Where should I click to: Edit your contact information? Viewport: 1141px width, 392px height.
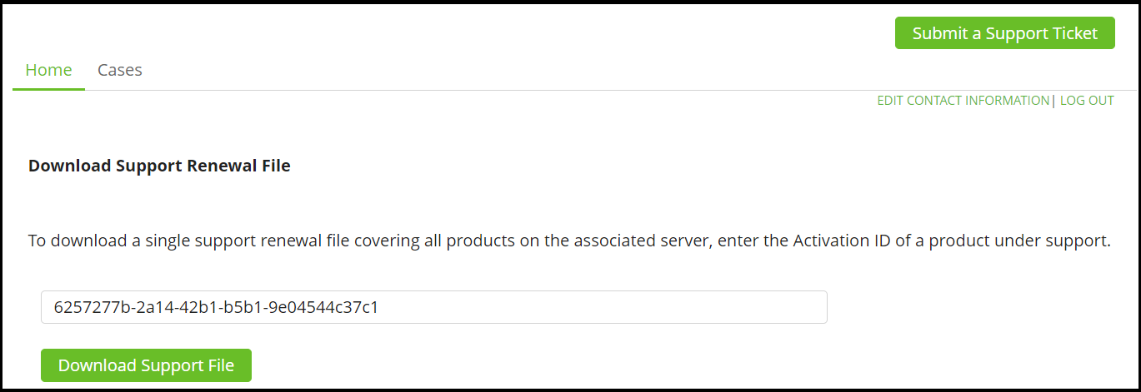(963, 101)
